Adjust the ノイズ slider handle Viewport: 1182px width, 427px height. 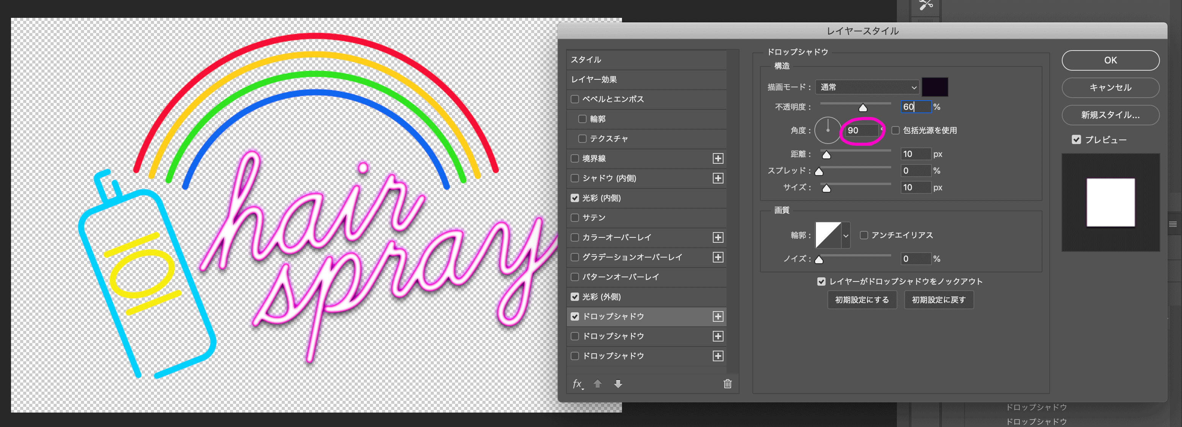click(x=819, y=260)
